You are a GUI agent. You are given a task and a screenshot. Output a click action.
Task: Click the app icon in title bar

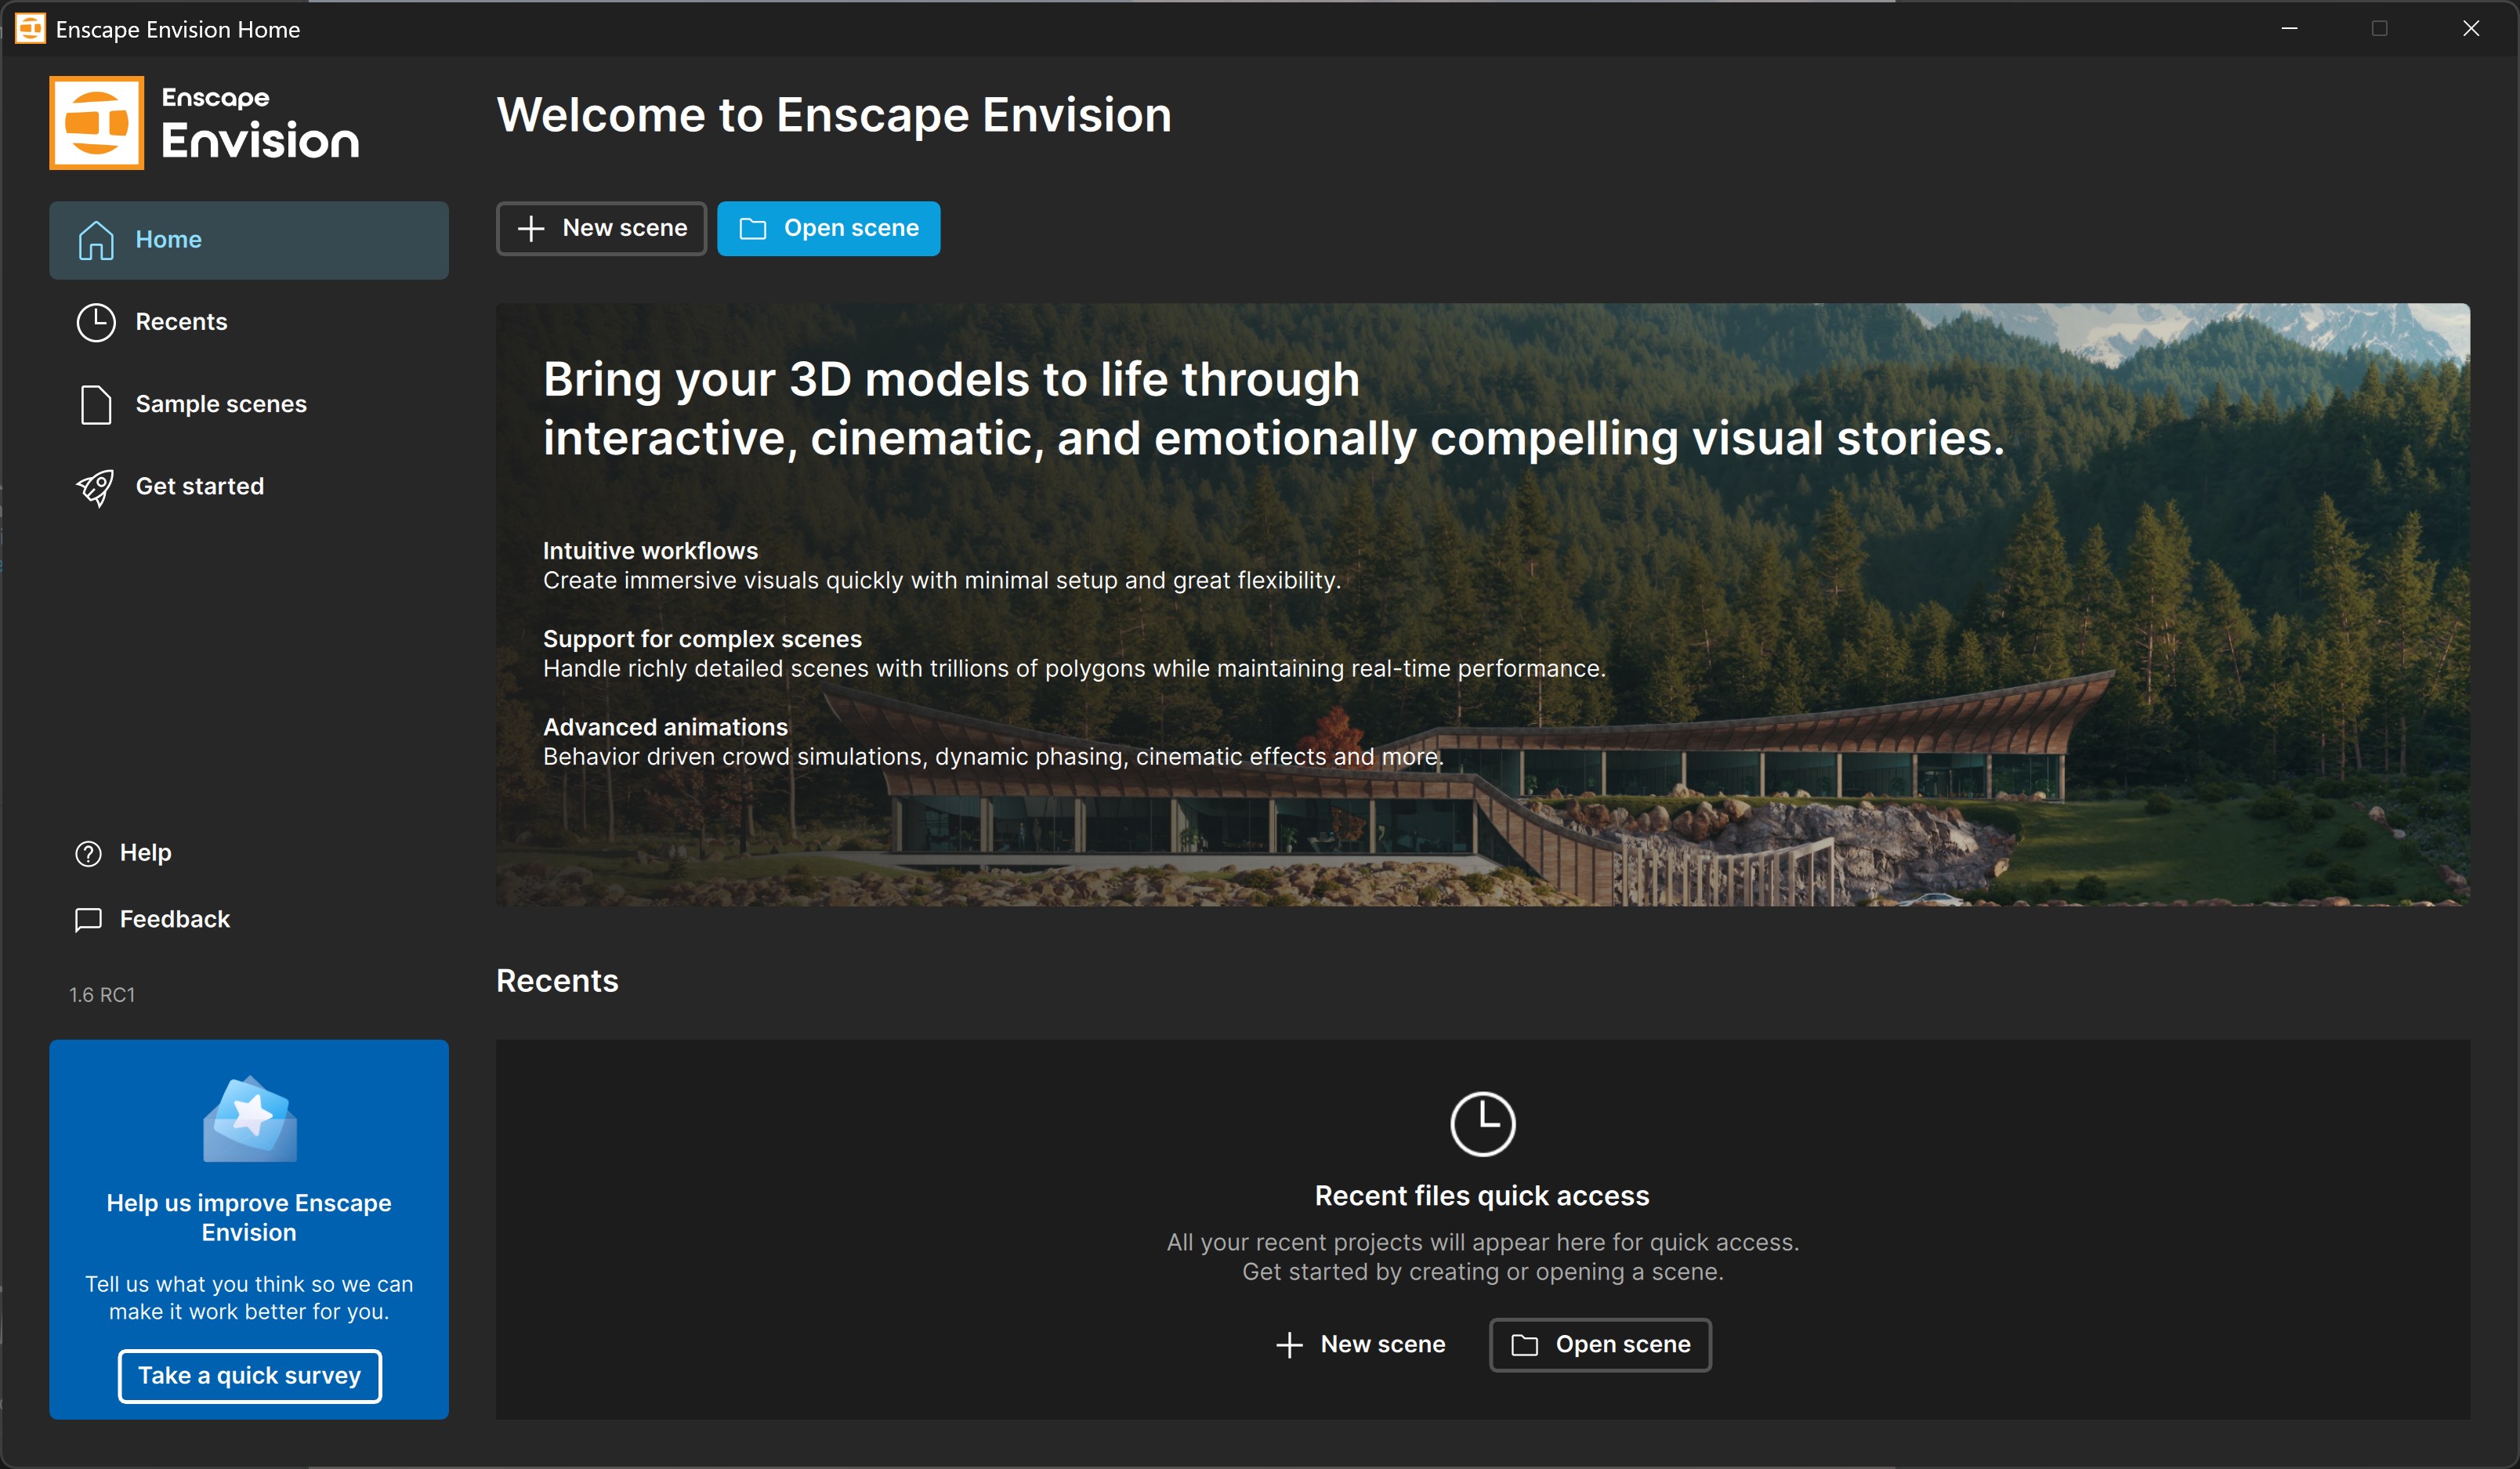click(x=30, y=29)
